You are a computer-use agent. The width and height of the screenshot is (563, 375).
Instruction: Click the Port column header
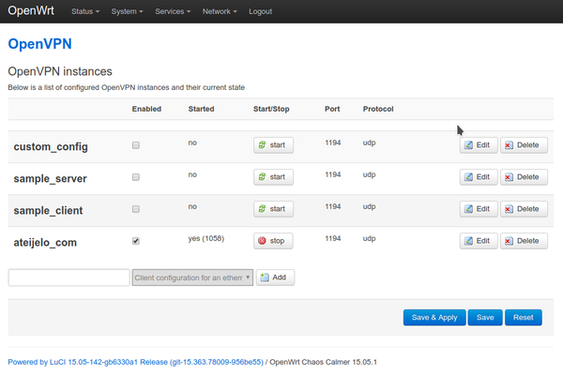[x=332, y=109]
